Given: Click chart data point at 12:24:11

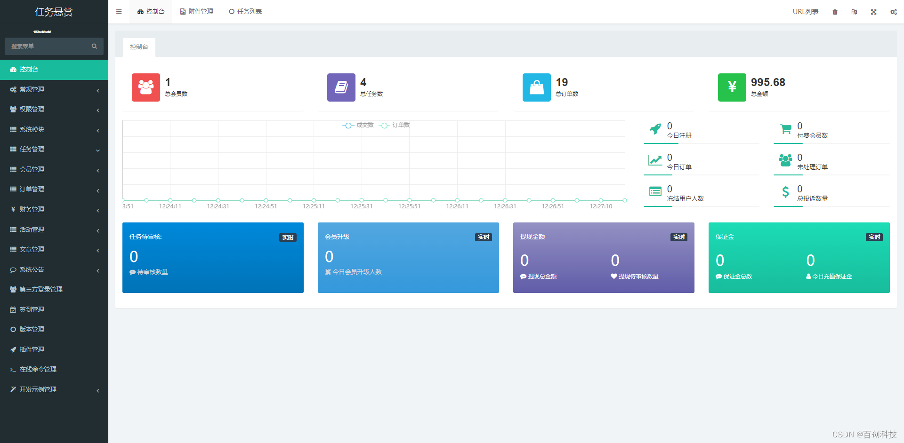Looking at the screenshot, I should point(170,200).
